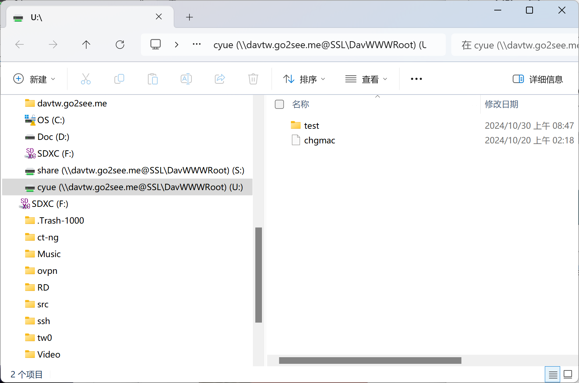Click the Share icon in toolbar

pos(220,79)
